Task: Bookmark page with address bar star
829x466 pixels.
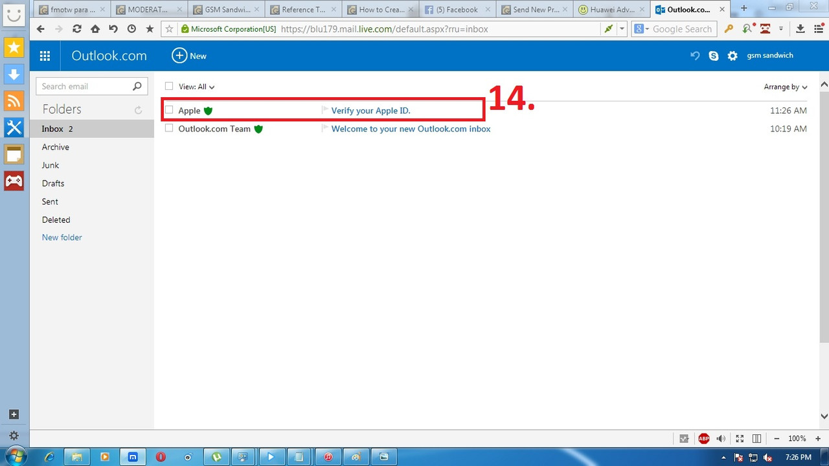Action: coord(170,29)
